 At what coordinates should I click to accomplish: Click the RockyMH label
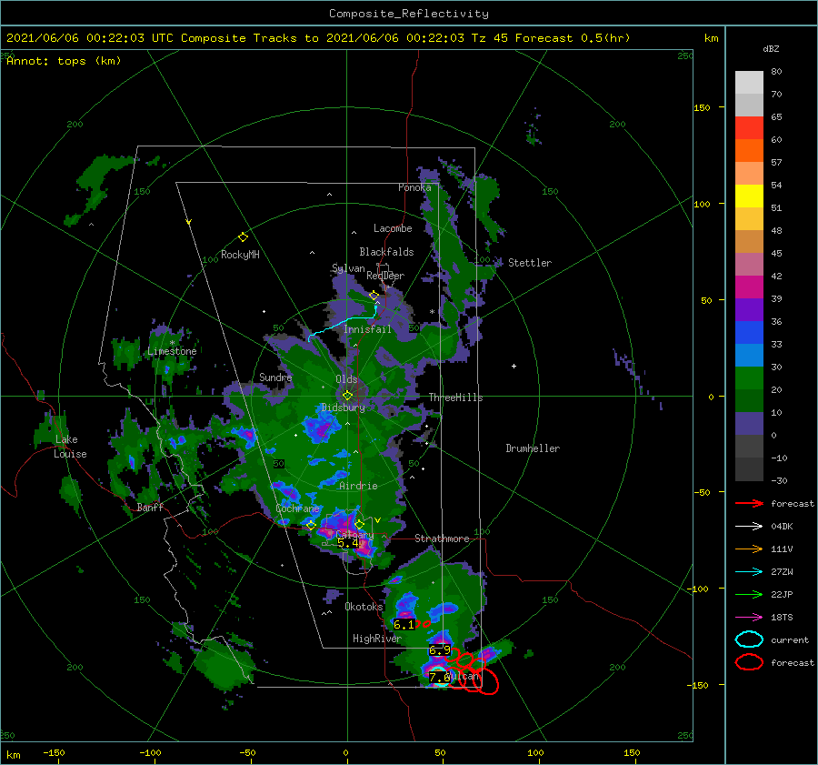[x=240, y=255]
